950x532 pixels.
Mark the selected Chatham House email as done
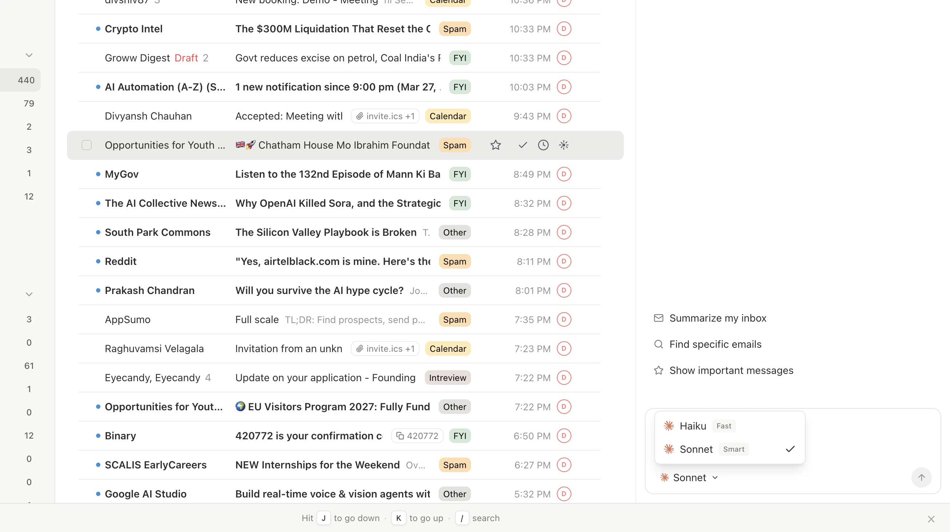click(x=523, y=145)
